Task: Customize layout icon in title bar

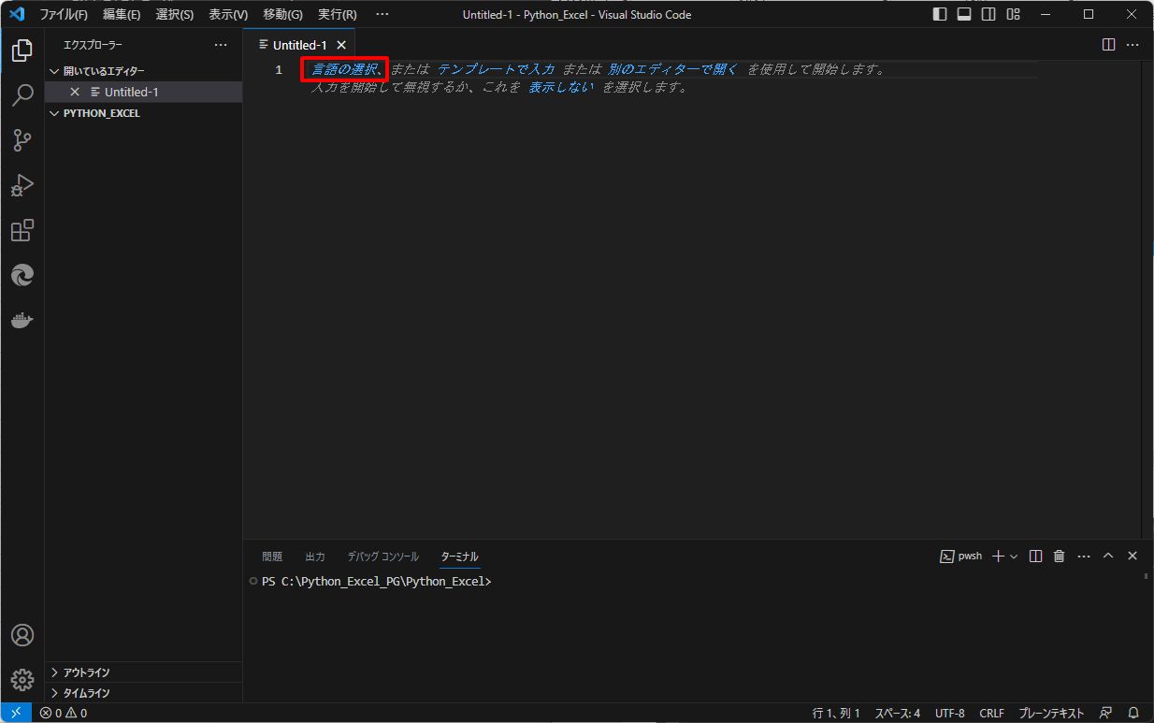Action: click(1014, 14)
